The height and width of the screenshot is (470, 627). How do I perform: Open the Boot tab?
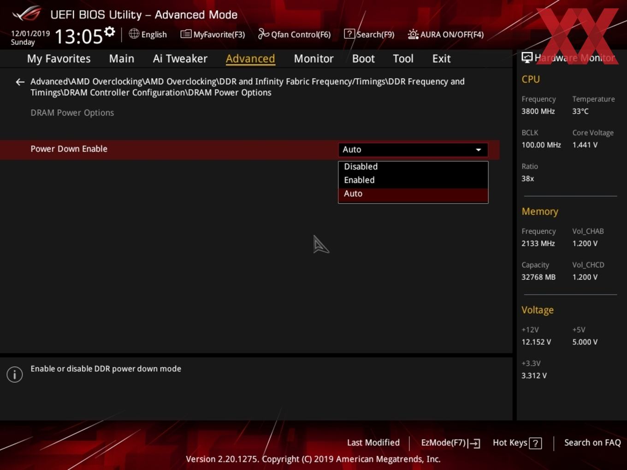tap(363, 59)
